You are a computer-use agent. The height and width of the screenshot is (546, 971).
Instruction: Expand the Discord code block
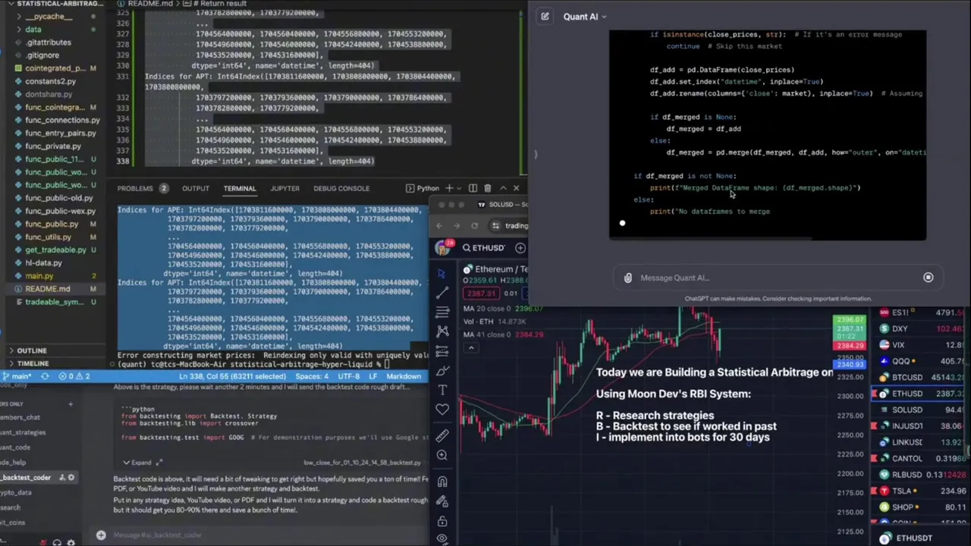(x=137, y=463)
